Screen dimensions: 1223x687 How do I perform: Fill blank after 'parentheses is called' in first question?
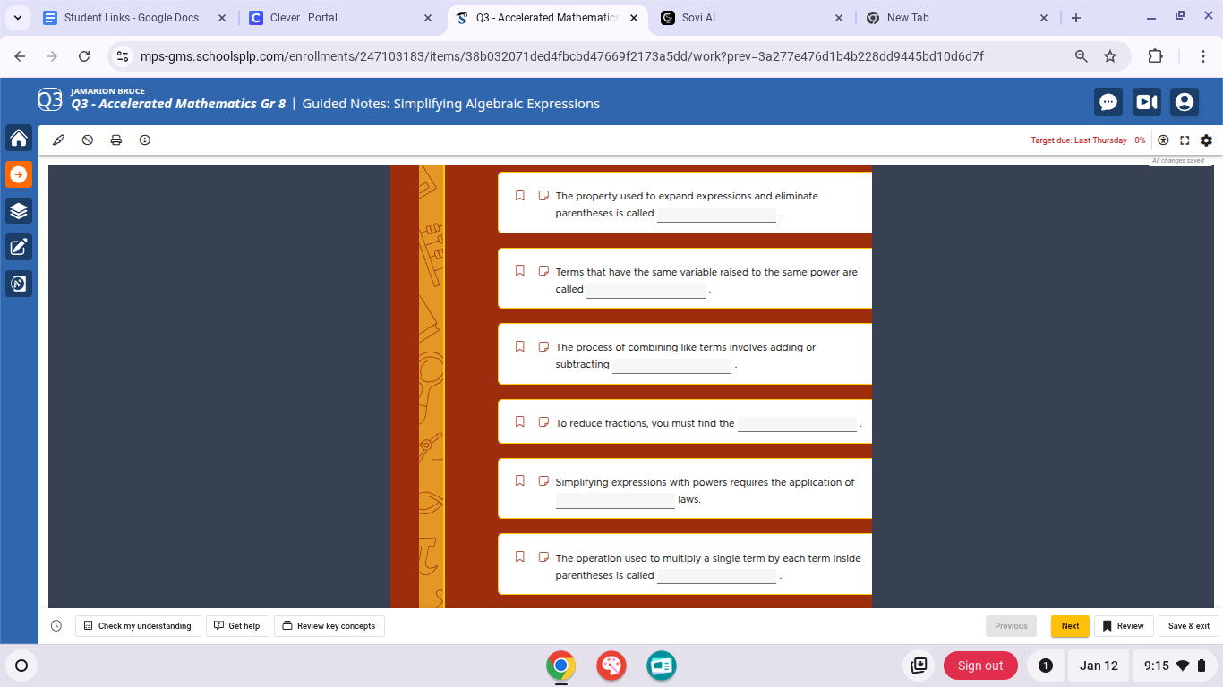[716, 214]
